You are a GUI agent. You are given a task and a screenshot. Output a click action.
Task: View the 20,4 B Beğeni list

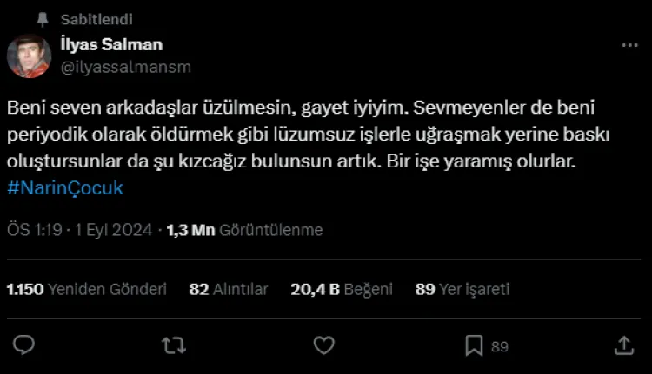coord(342,289)
